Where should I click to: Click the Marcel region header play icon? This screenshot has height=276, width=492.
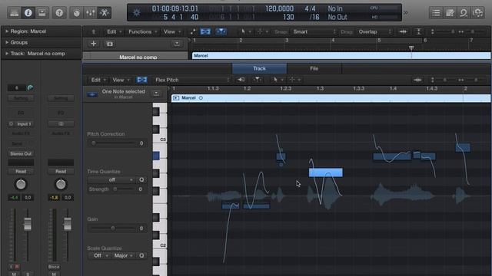(x=176, y=98)
